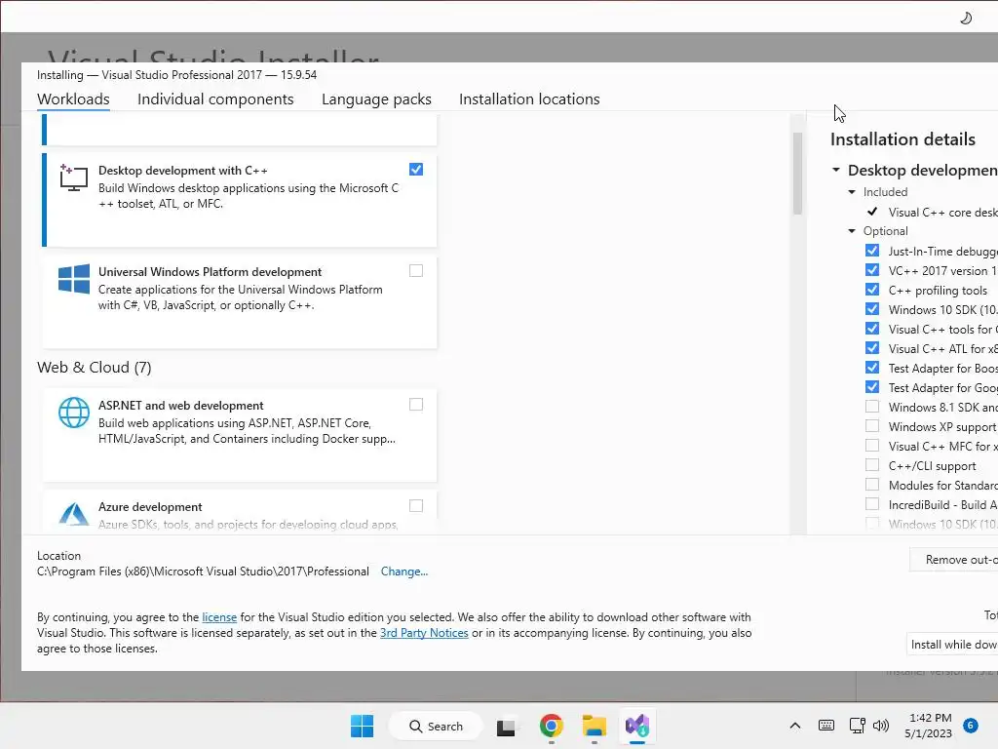Screen dimensions: 998x749
Task: Open the 3rd Party Notices link
Action: point(424,633)
